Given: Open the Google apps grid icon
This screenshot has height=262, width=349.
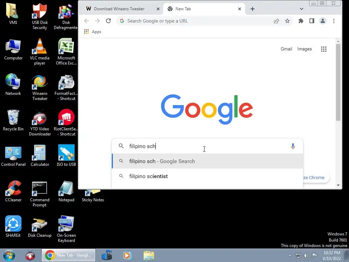Looking at the screenshot, I should click(x=324, y=49).
